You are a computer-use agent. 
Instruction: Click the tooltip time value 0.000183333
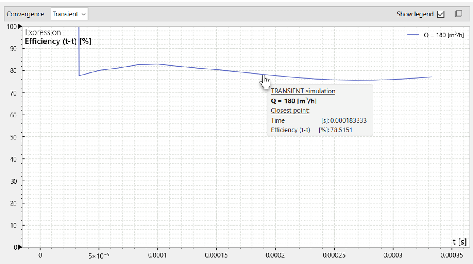click(x=349, y=120)
